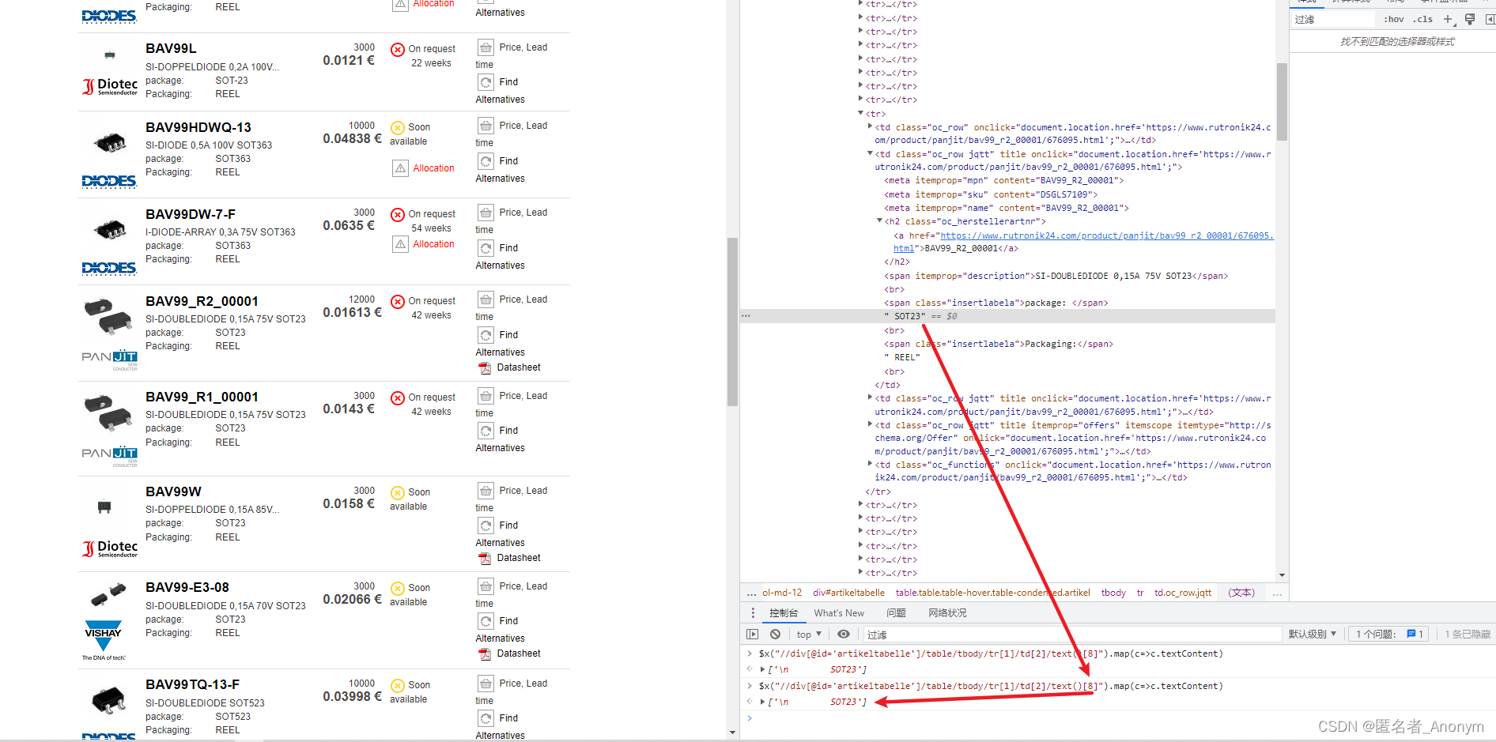Collapse the expanded tr node in DOM tree
This screenshot has height=742, width=1496.
point(861,114)
